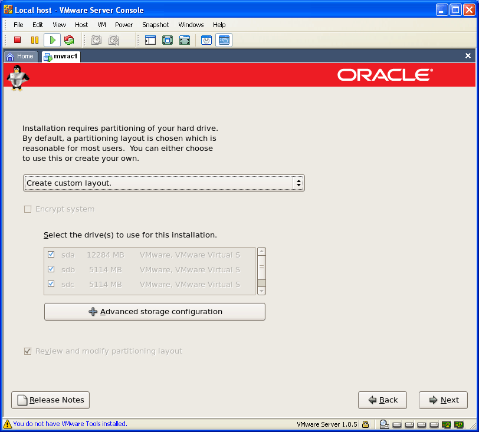Click the green Power On play button
The height and width of the screenshot is (432, 479).
pyautogui.click(x=52, y=40)
